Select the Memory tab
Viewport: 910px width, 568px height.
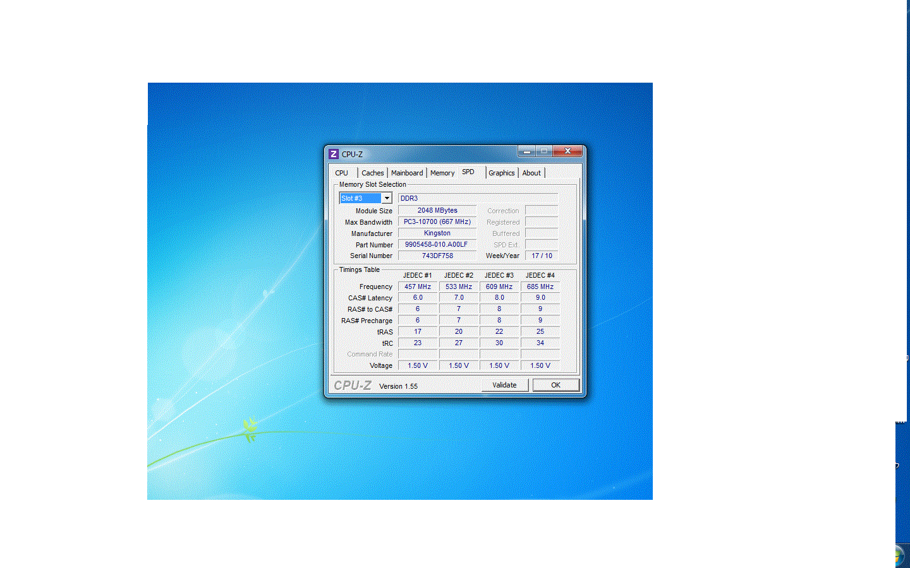(442, 173)
